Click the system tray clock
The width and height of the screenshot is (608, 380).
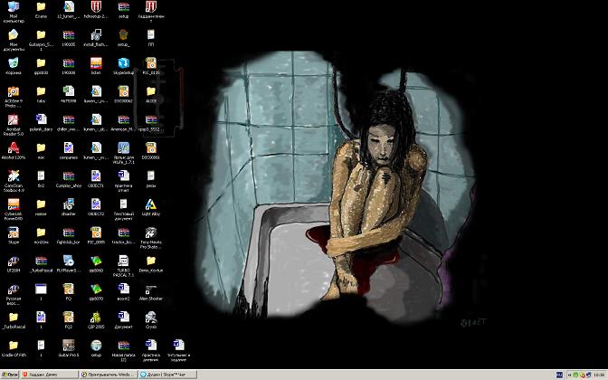(x=599, y=375)
